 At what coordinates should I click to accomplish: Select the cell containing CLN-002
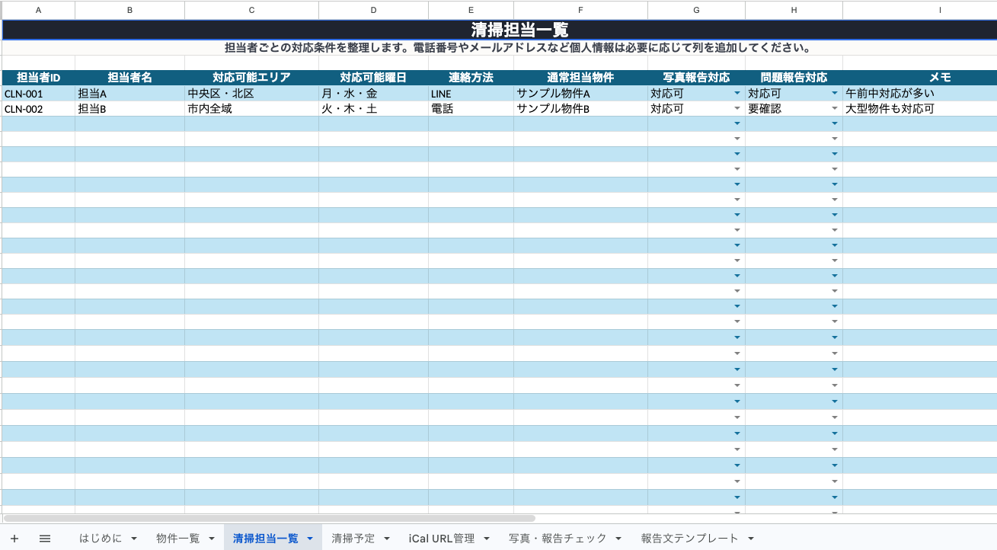[38, 109]
